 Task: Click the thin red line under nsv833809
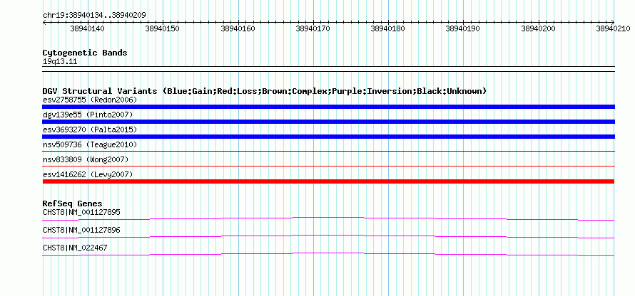coord(328,166)
